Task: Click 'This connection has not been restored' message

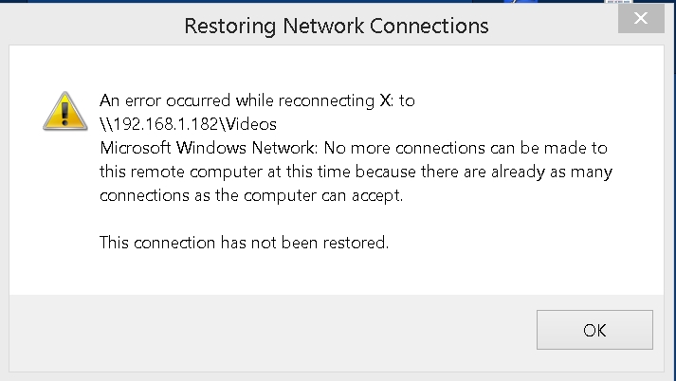Action: (245, 243)
